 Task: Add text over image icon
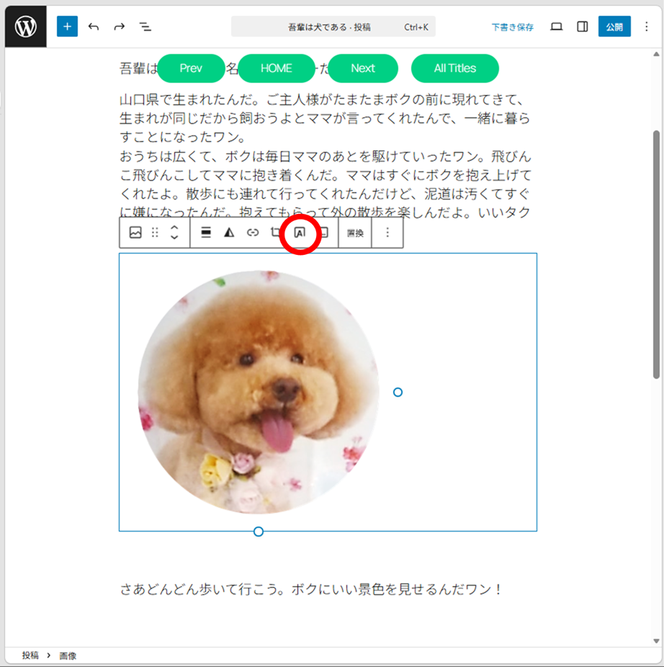(x=300, y=233)
